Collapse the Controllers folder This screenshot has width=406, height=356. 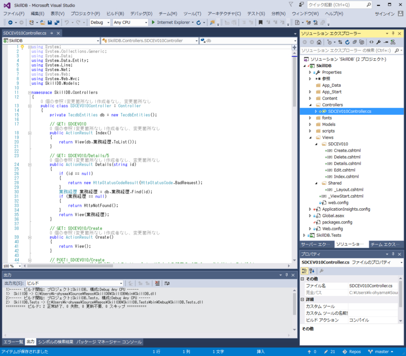(x=310, y=105)
